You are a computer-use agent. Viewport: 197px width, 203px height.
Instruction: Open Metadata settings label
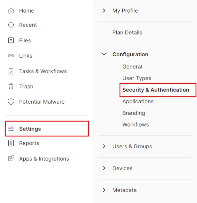pos(125,190)
